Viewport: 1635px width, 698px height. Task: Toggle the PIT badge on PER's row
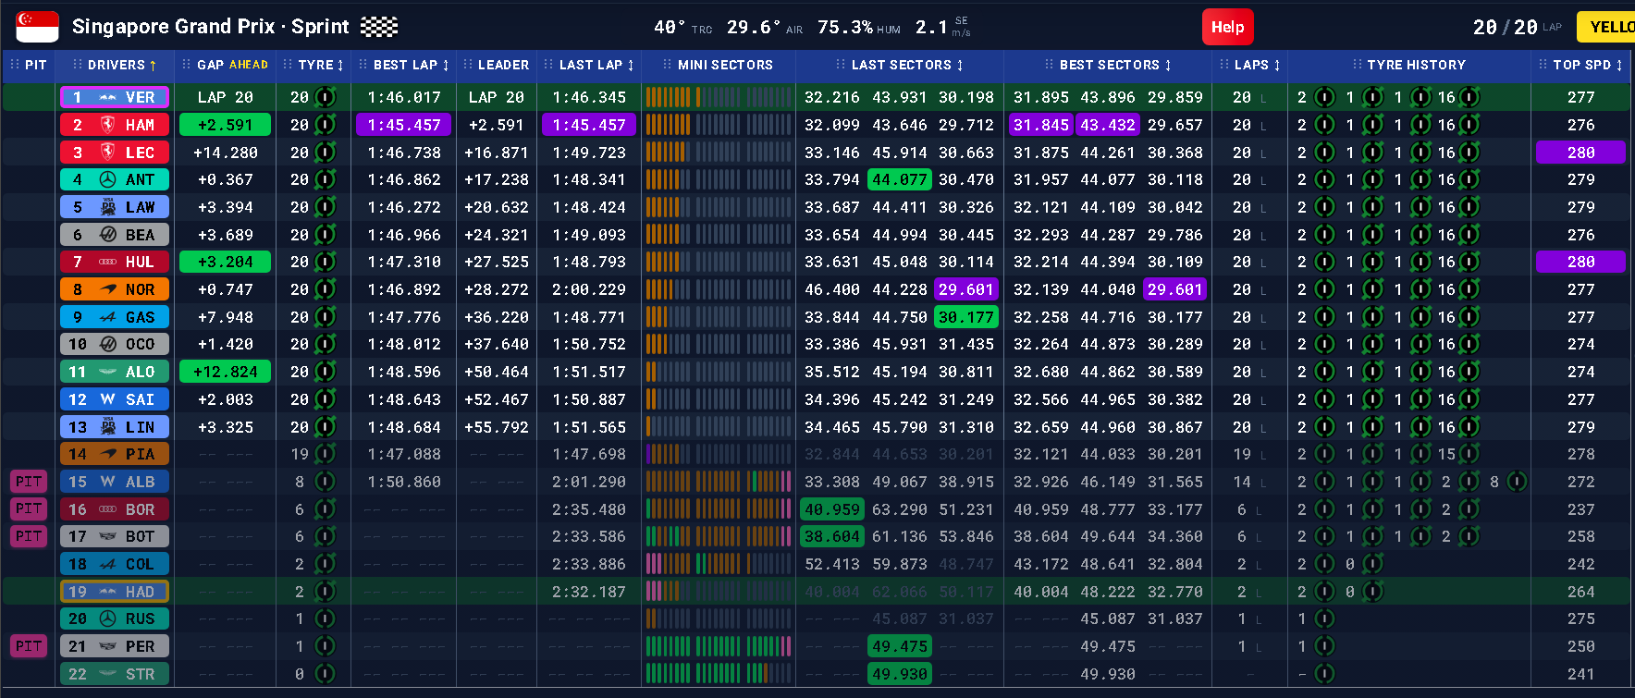point(29,646)
